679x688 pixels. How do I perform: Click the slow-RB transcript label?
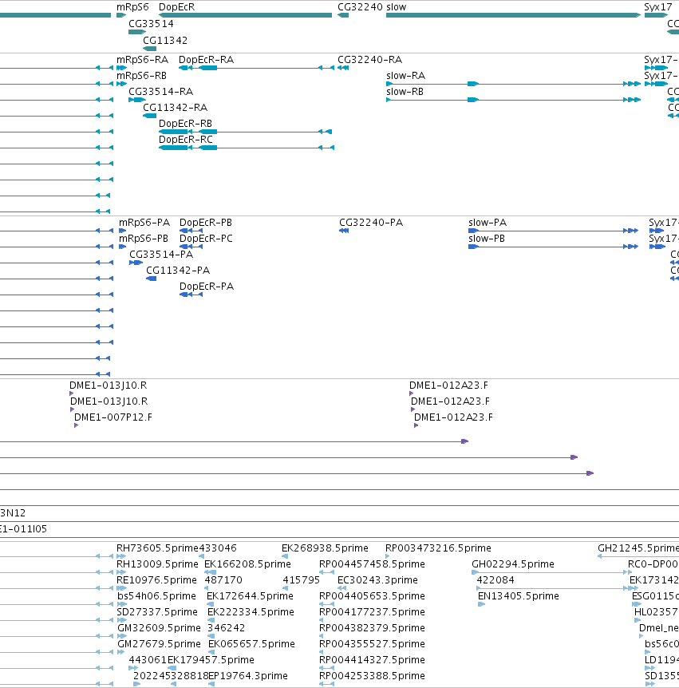click(x=405, y=92)
